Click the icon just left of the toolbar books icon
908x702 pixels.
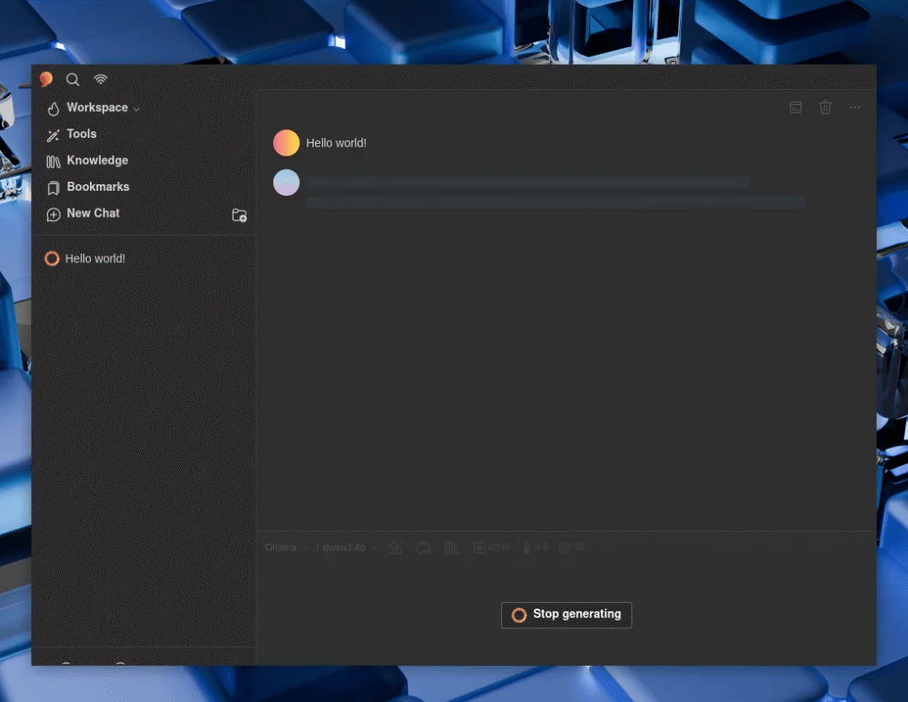(423, 548)
